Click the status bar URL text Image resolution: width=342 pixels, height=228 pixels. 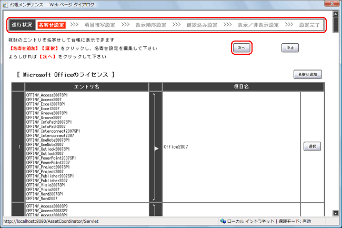pos(51,221)
